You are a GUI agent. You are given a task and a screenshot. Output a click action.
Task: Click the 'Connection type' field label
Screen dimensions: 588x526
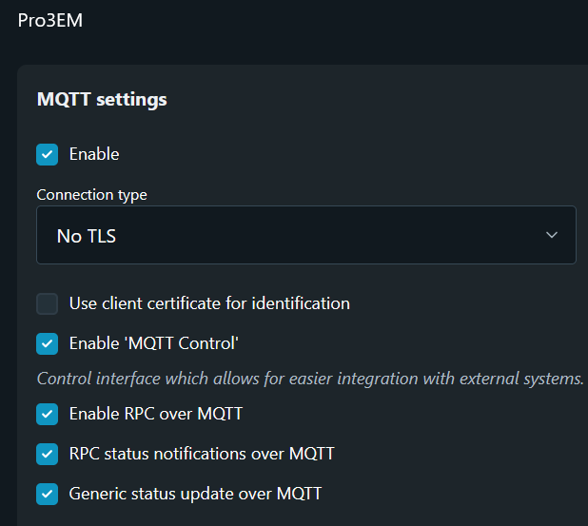coord(91,195)
